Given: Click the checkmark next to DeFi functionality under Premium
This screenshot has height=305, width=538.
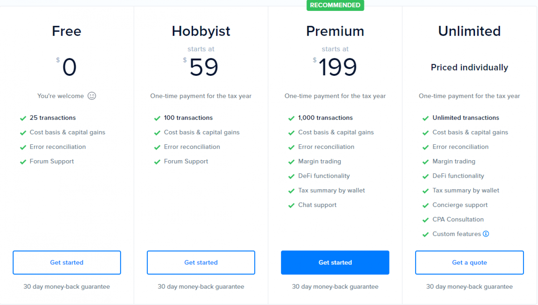Looking at the screenshot, I should click(x=291, y=176).
